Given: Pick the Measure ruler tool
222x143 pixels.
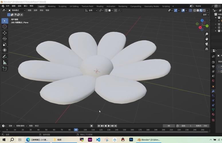Looking at the screenshot, I should coord(5,62).
